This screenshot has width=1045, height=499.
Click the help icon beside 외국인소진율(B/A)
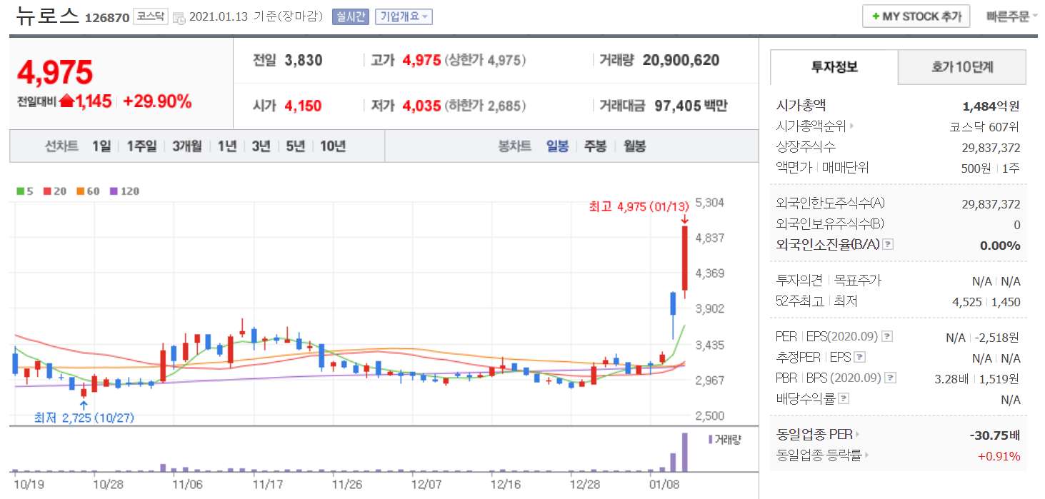888,245
